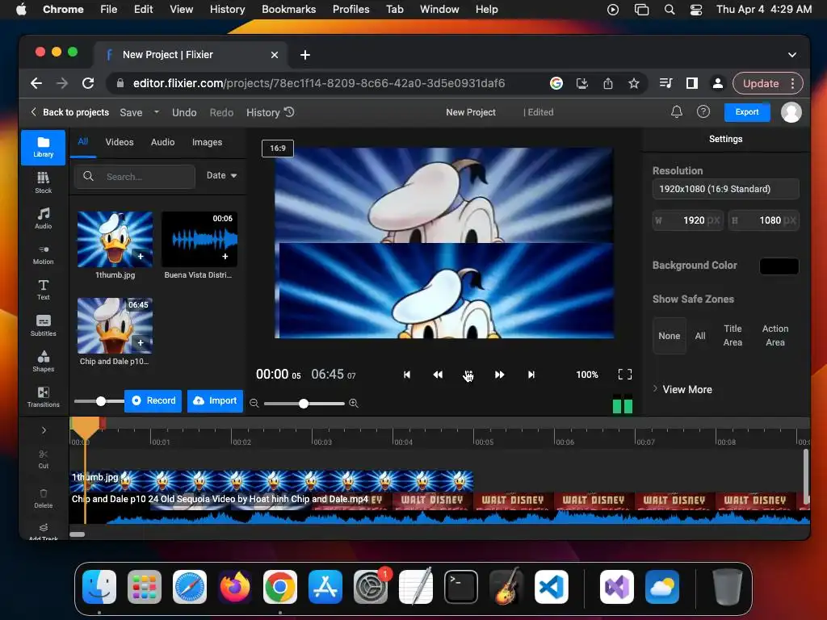Click the Delete trash icon in timeline toolbar
This screenshot has height=620, width=827.
click(x=44, y=497)
